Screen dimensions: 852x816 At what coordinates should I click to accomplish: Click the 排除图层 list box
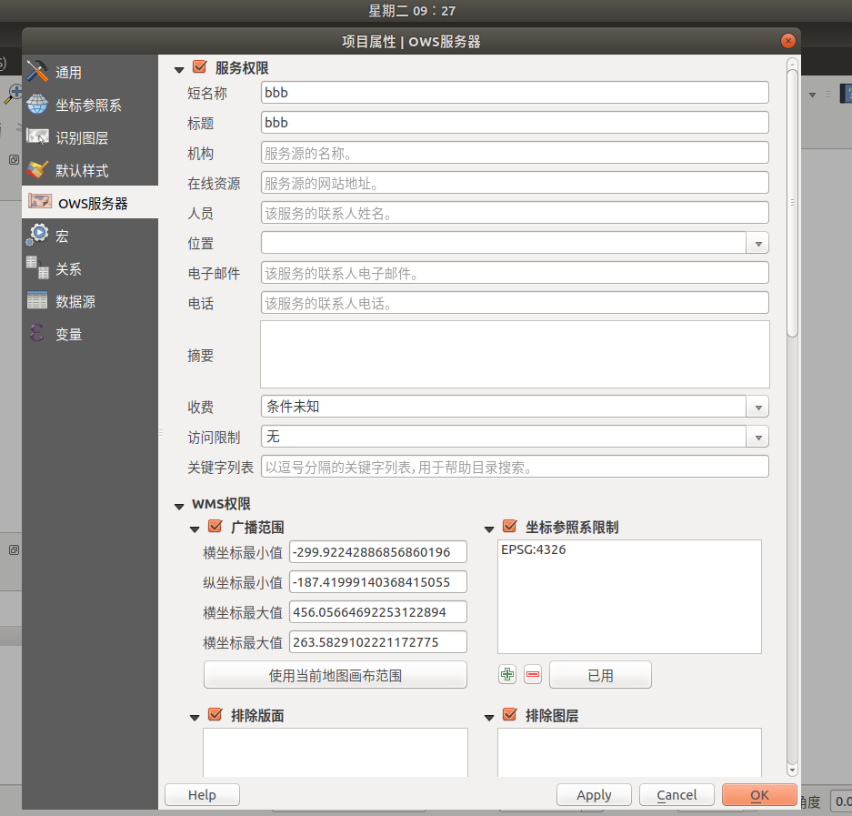click(x=629, y=752)
